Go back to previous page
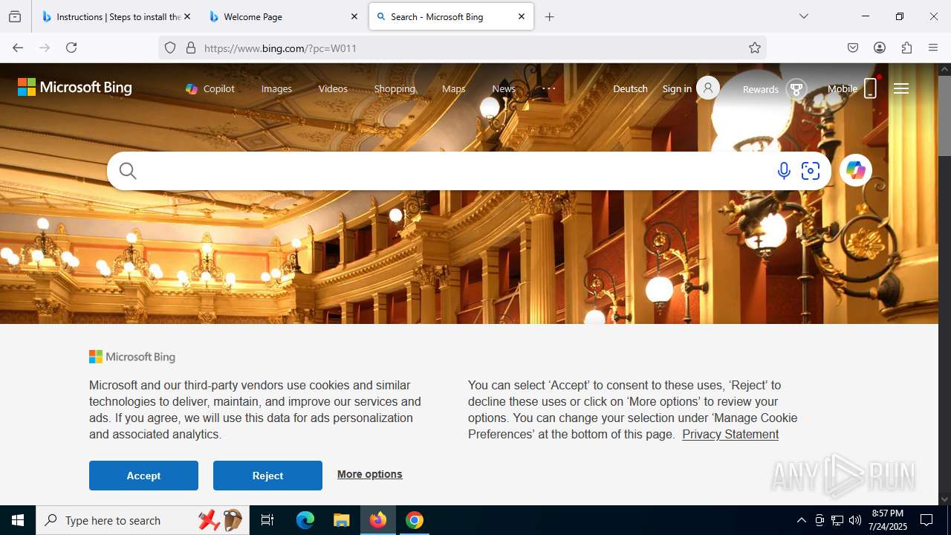951x535 pixels. [18, 48]
